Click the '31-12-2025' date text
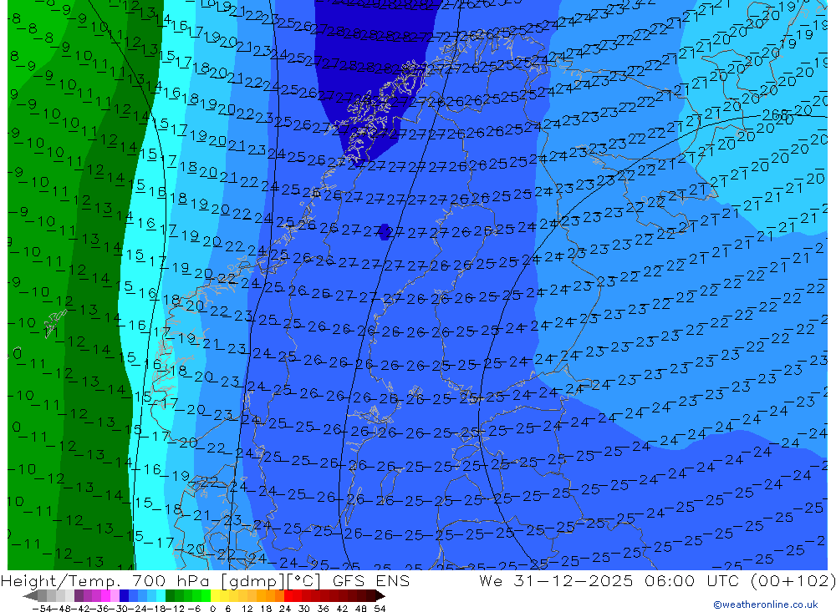 click(573, 580)
